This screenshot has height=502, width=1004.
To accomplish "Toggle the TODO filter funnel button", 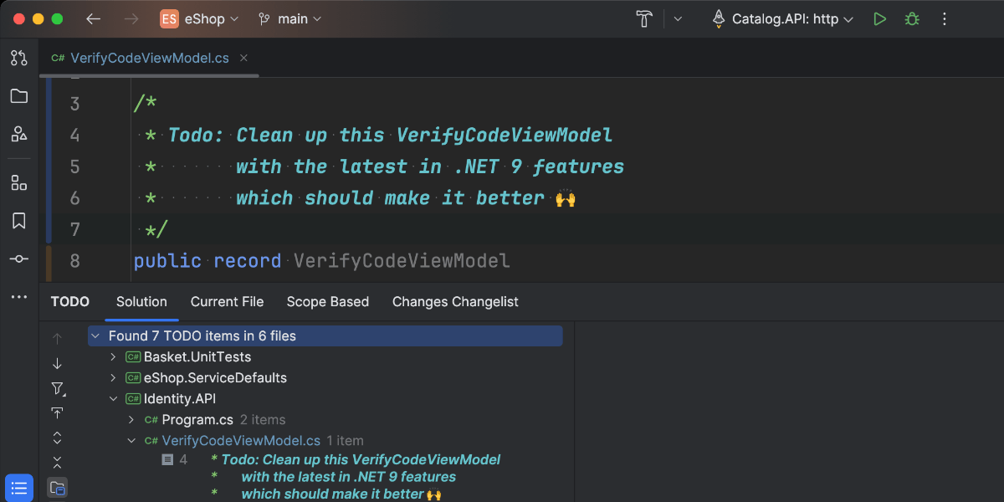I will point(57,388).
